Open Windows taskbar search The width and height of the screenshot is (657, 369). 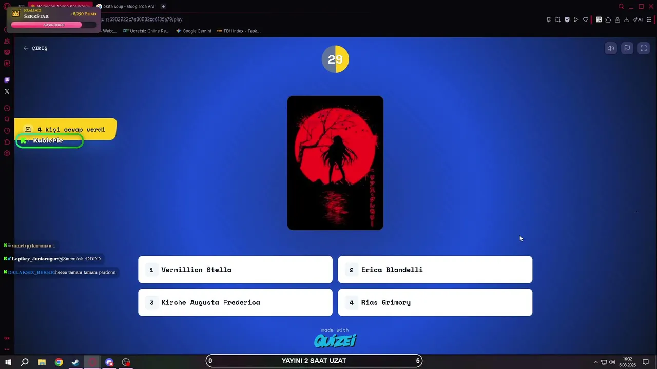pos(25,362)
